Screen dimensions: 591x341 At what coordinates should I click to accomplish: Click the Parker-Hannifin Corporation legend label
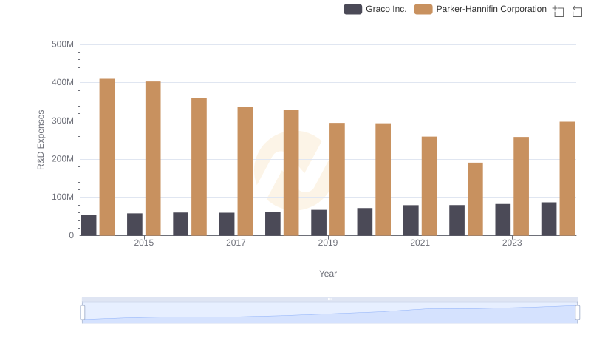click(491, 9)
